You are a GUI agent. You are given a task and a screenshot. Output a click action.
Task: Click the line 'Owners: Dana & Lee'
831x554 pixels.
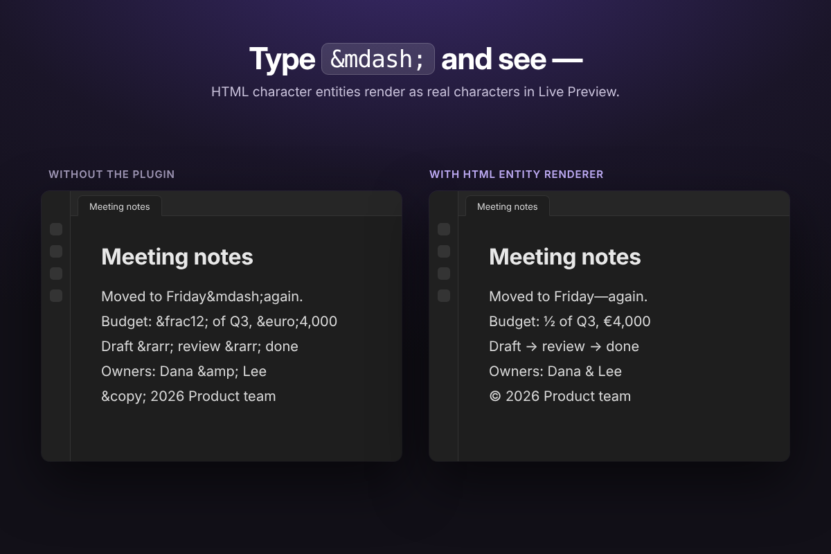[x=555, y=371]
